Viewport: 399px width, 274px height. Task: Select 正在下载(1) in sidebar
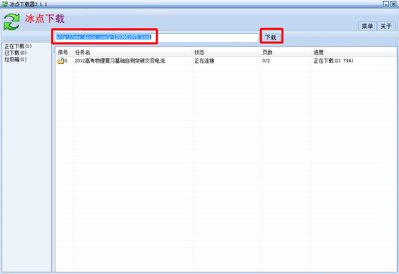coord(18,46)
